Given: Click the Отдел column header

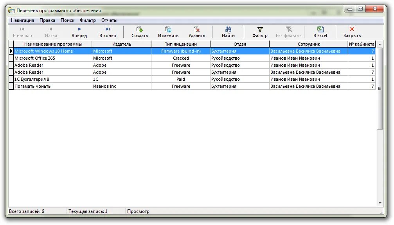Looking at the screenshot, I should [x=240, y=44].
